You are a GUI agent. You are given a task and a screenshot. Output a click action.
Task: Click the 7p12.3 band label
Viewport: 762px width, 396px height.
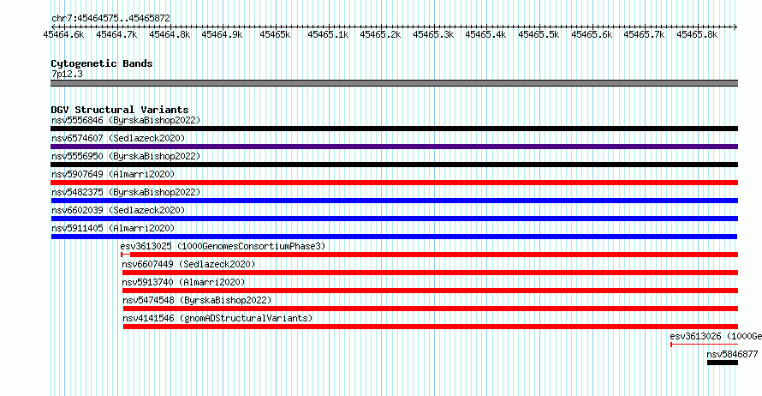[67, 74]
